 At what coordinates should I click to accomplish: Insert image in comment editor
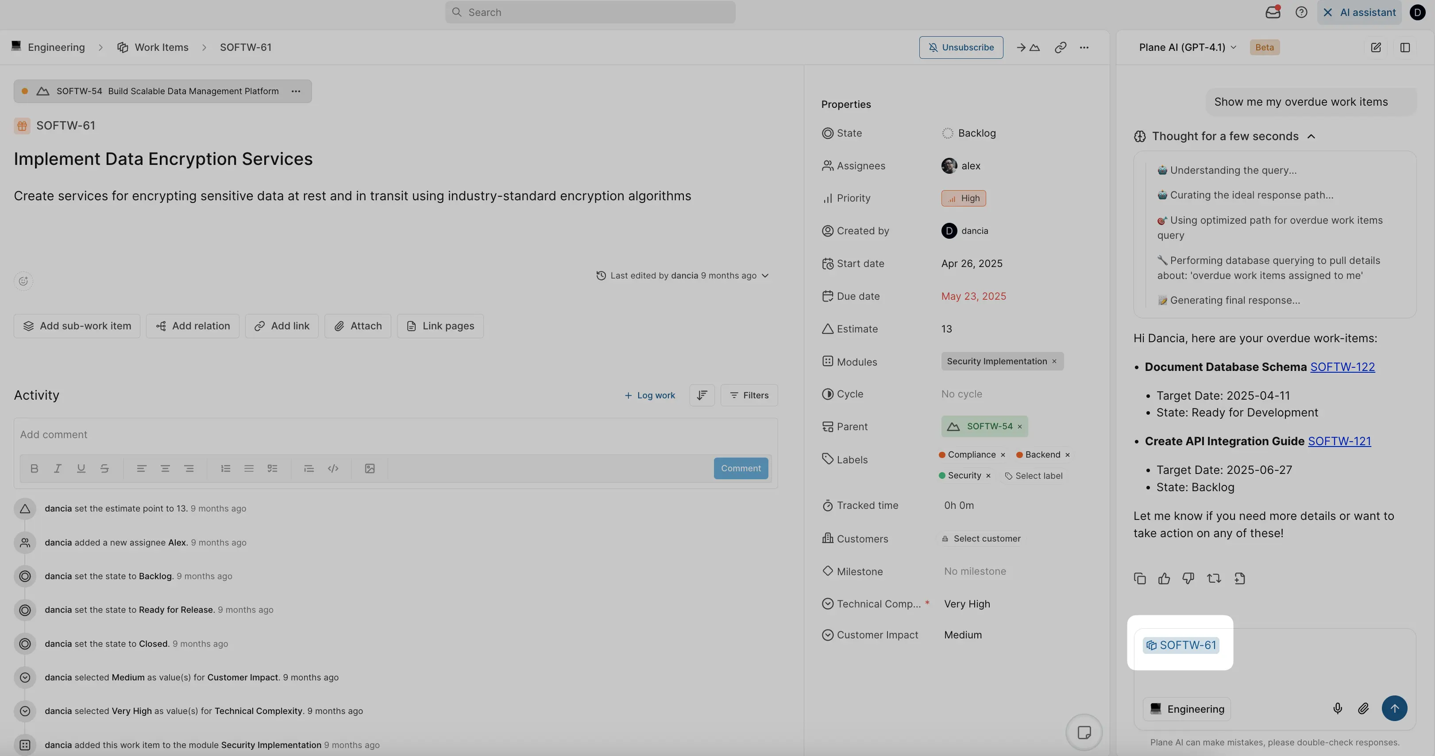coord(369,468)
